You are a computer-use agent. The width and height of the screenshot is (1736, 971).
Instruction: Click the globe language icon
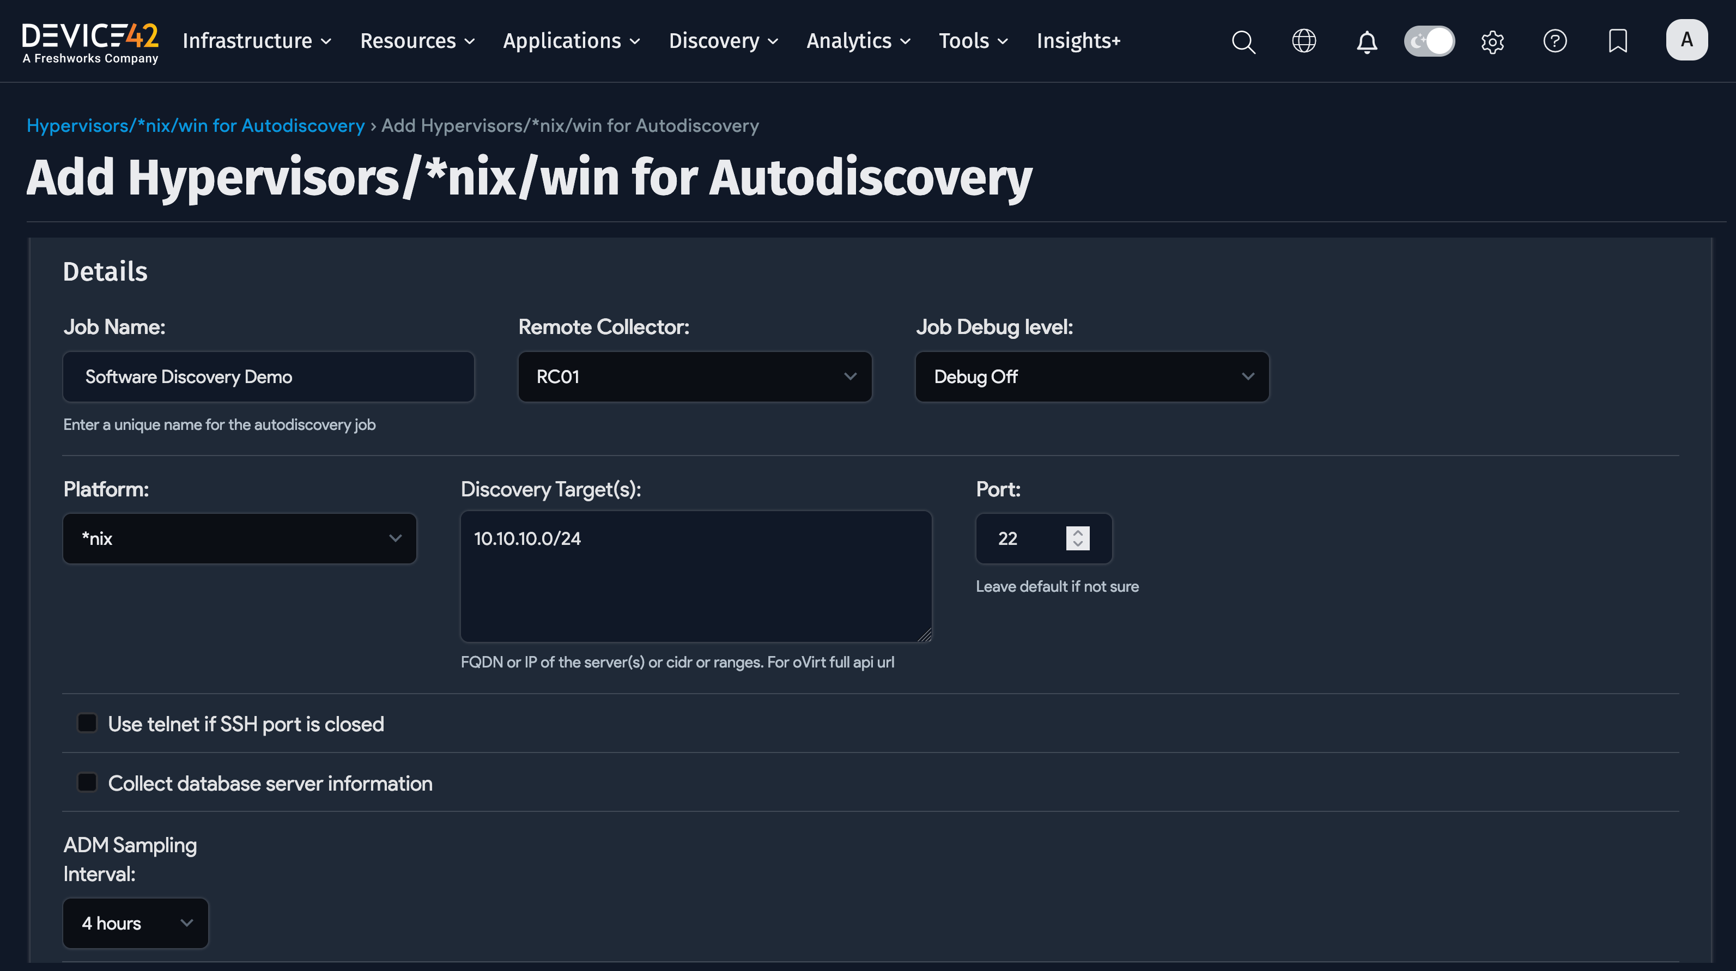pyautogui.click(x=1303, y=41)
